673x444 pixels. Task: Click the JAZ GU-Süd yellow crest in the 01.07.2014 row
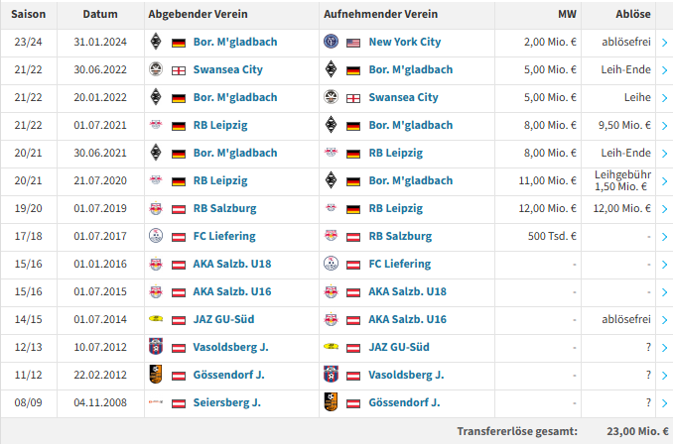click(x=156, y=319)
